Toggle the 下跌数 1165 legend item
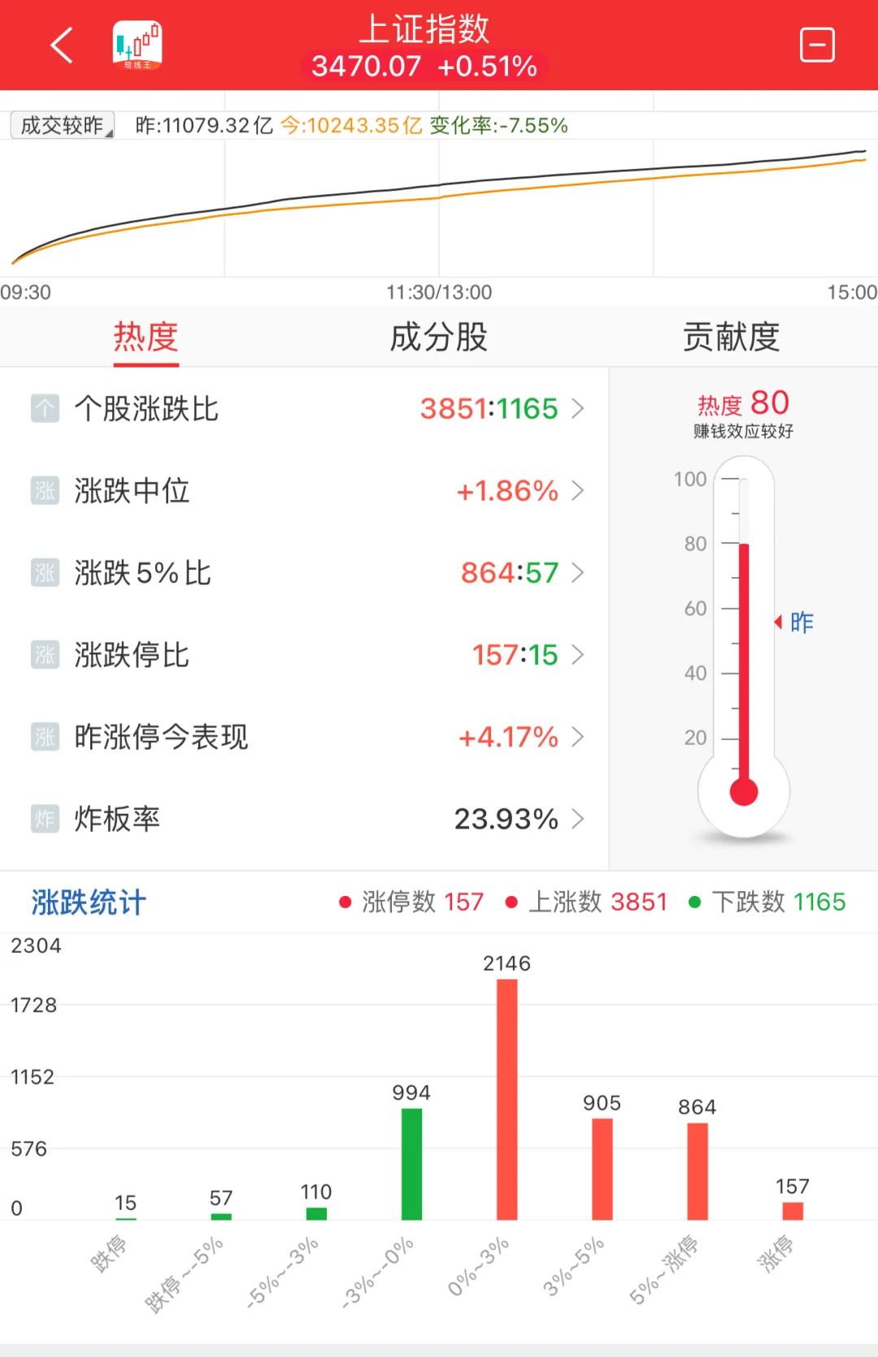Viewport: 878px width, 1357px height. (767, 902)
